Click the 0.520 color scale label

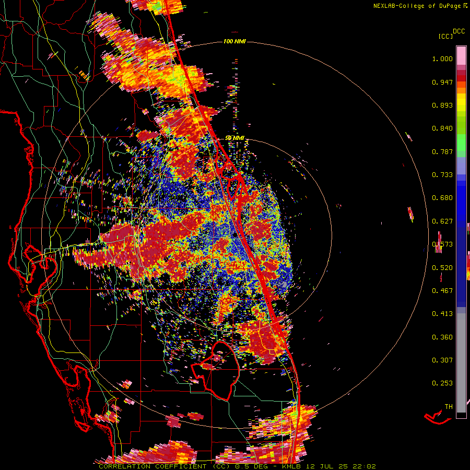(442, 268)
